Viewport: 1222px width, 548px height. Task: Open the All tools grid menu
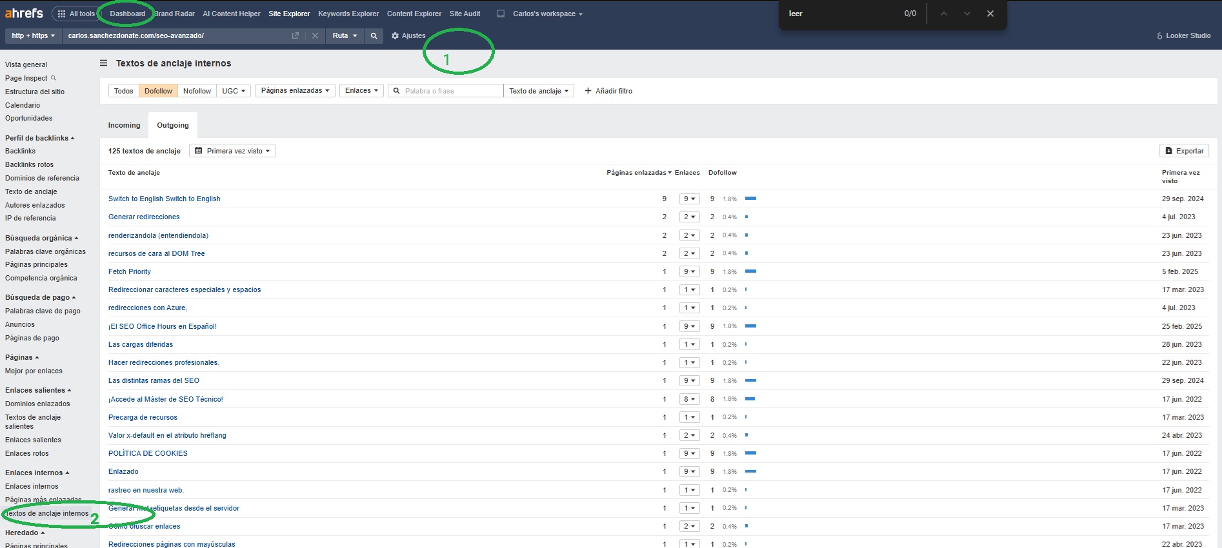click(x=76, y=14)
